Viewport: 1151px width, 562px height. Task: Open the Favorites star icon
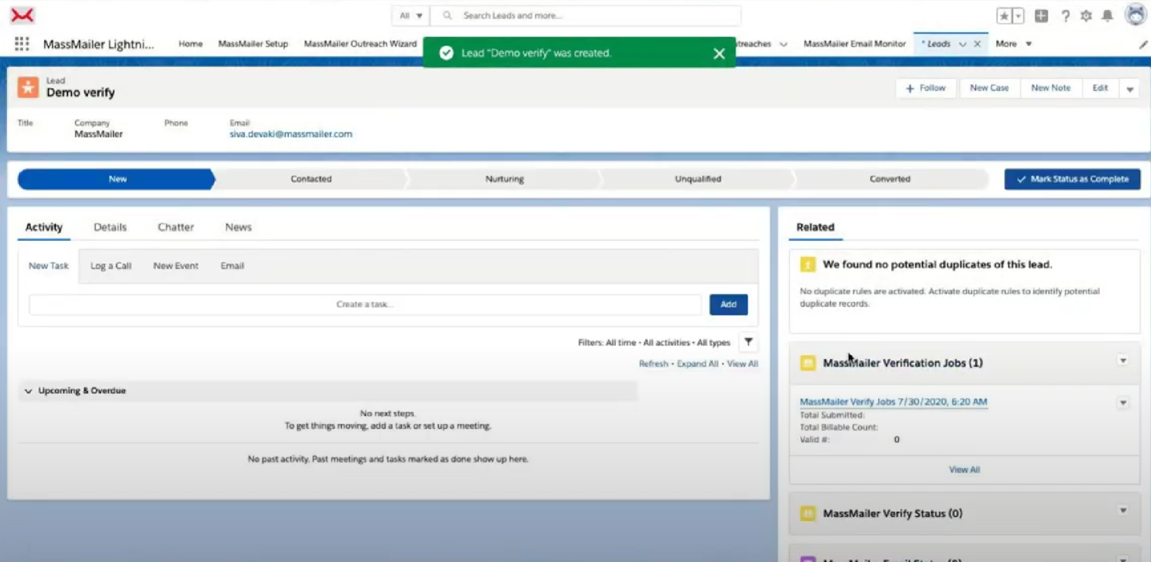pyautogui.click(x=1004, y=16)
